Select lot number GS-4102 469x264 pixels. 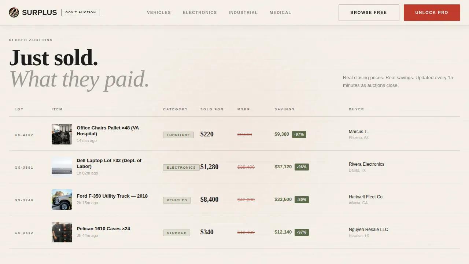click(24, 135)
